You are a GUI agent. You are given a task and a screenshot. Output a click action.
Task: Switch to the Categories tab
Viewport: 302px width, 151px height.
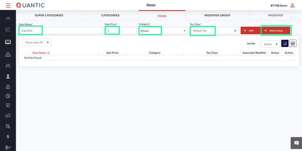coord(110,15)
